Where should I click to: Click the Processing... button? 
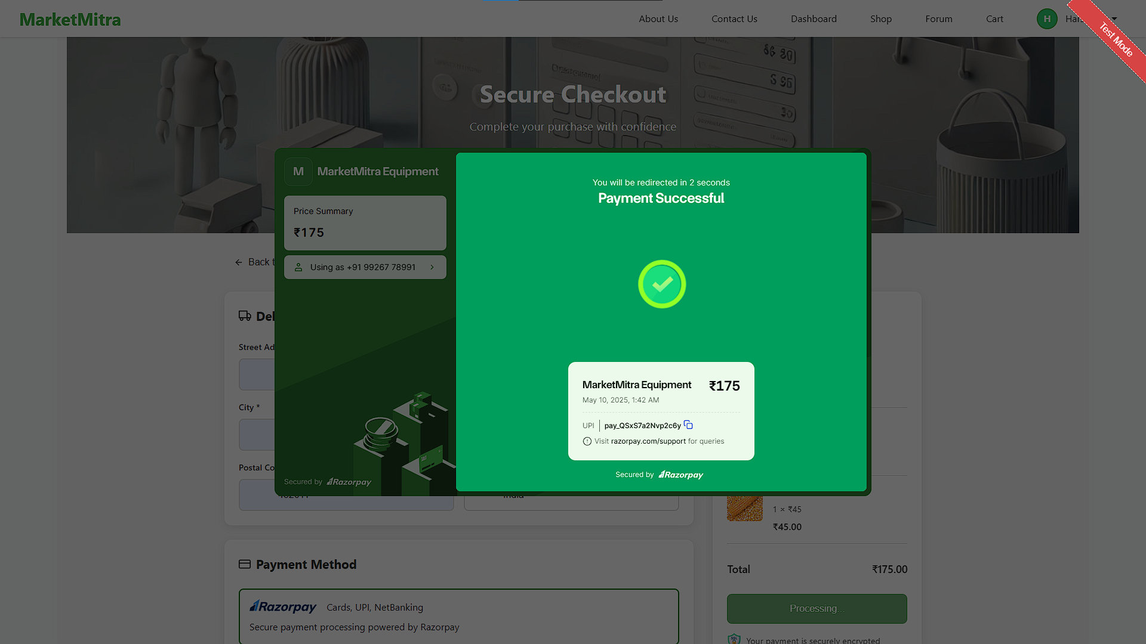click(817, 608)
